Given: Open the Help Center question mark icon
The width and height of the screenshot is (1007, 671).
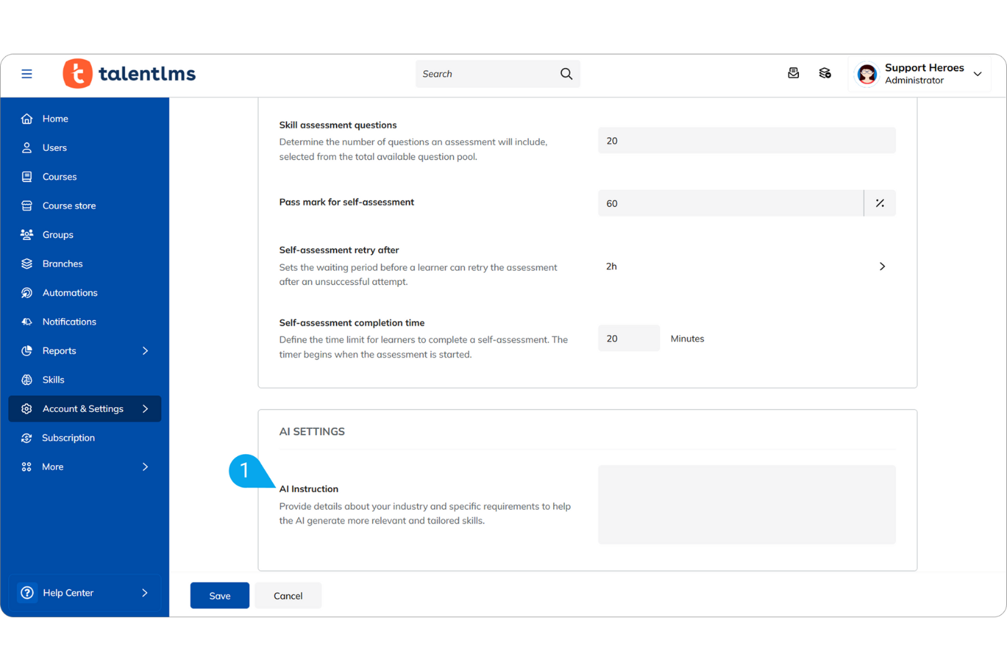Looking at the screenshot, I should [x=27, y=592].
